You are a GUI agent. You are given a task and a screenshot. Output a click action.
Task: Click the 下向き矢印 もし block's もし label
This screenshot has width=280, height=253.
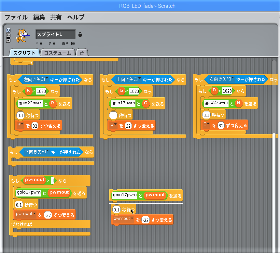(x=14, y=152)
